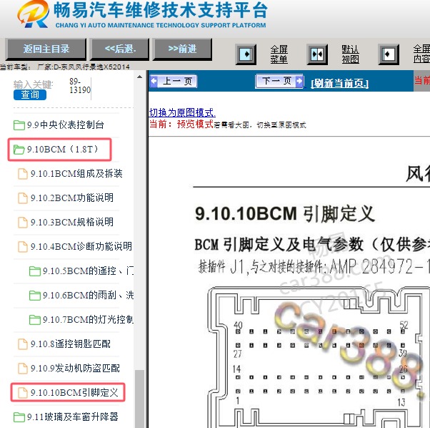Open 9.10.1BCM组成及拆装 page
This screenshot has height=428, width=430.
pos(76,174)
